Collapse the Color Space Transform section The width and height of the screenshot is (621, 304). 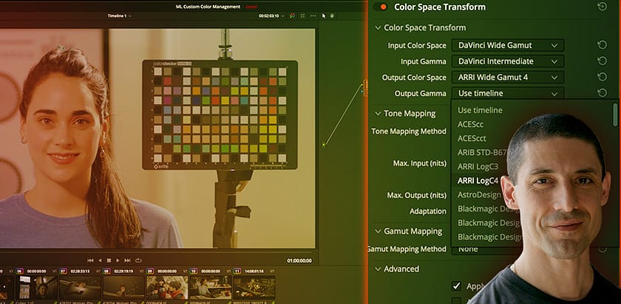[x=378, y=28]
